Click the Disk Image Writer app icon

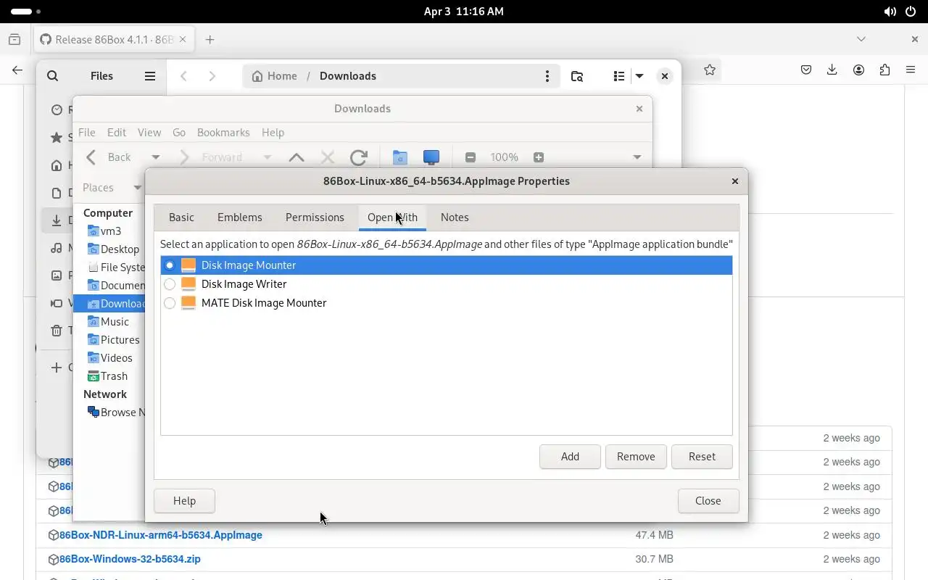(188, 284)
